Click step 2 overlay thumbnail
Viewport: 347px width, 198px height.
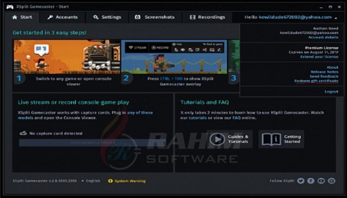coord(174,57)
